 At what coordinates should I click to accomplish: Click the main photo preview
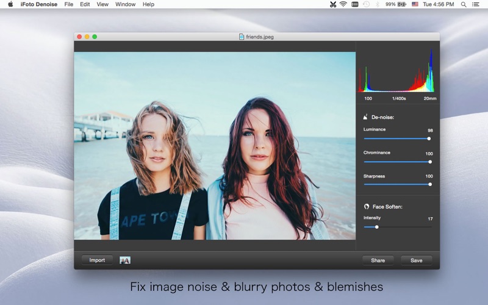click(215, 146)
